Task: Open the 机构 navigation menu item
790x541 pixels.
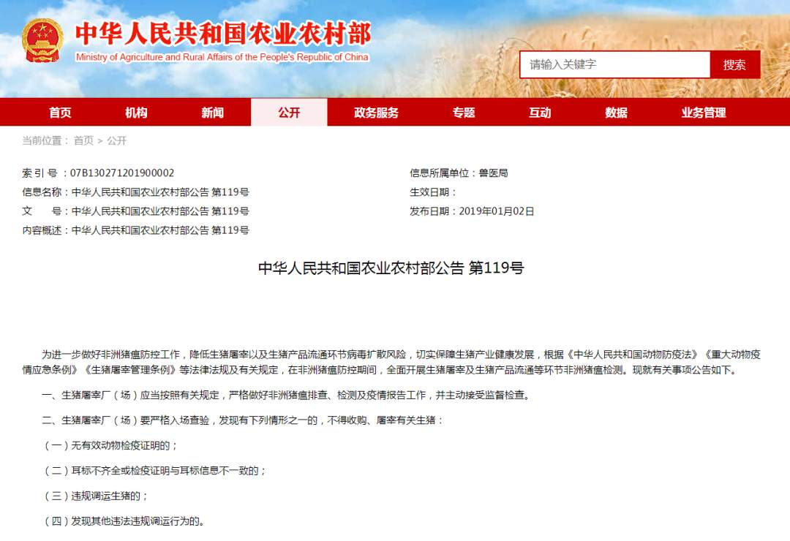Action: (x=136, y=113)
